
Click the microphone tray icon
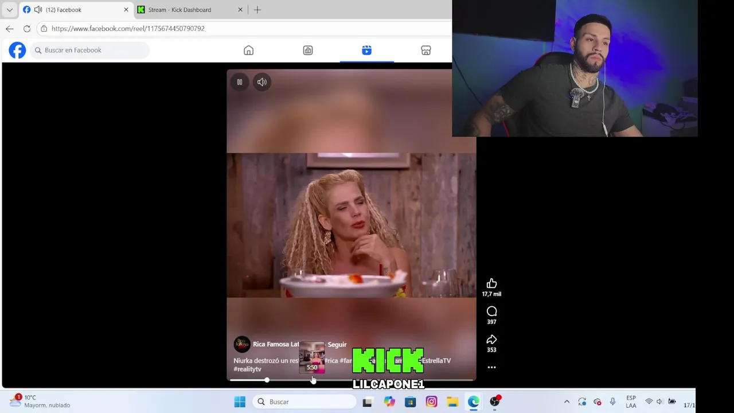[612, 402]
